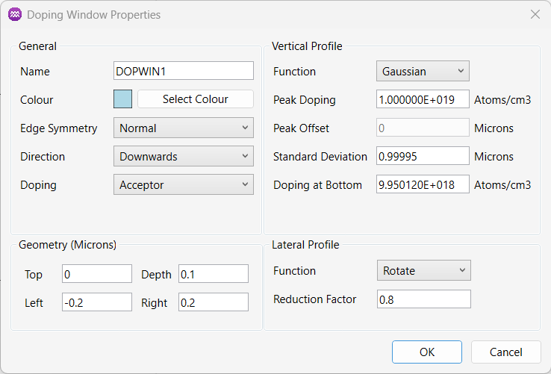Click the Right geometry input field
This screenshot has height=374, width=551.
pyautogui.click(x=214, y=302)
